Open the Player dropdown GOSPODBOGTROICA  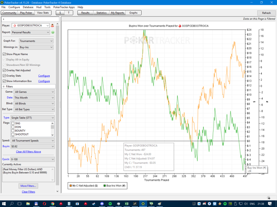30,26
